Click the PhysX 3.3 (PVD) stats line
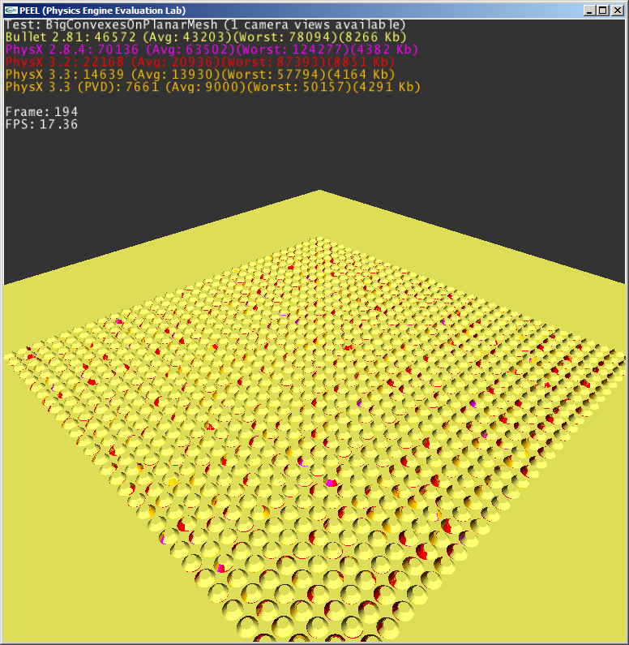The width and height of the screenshot is (629, 645). pyautogui.click(x=213, y=87)
